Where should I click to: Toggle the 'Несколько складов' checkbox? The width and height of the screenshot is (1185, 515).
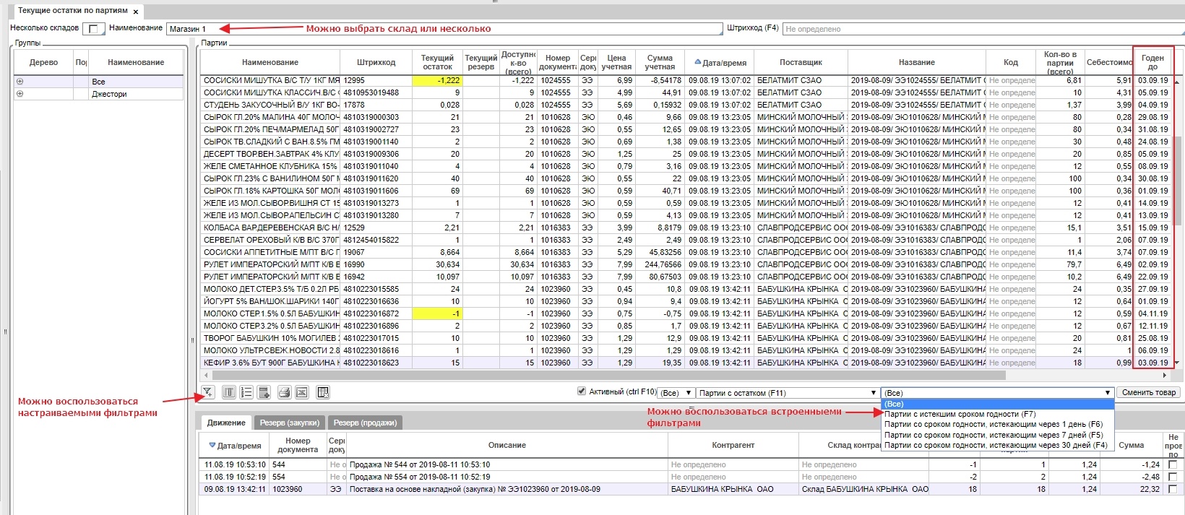(92, 29)
